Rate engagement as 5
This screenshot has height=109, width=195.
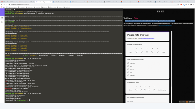(154, 90)
